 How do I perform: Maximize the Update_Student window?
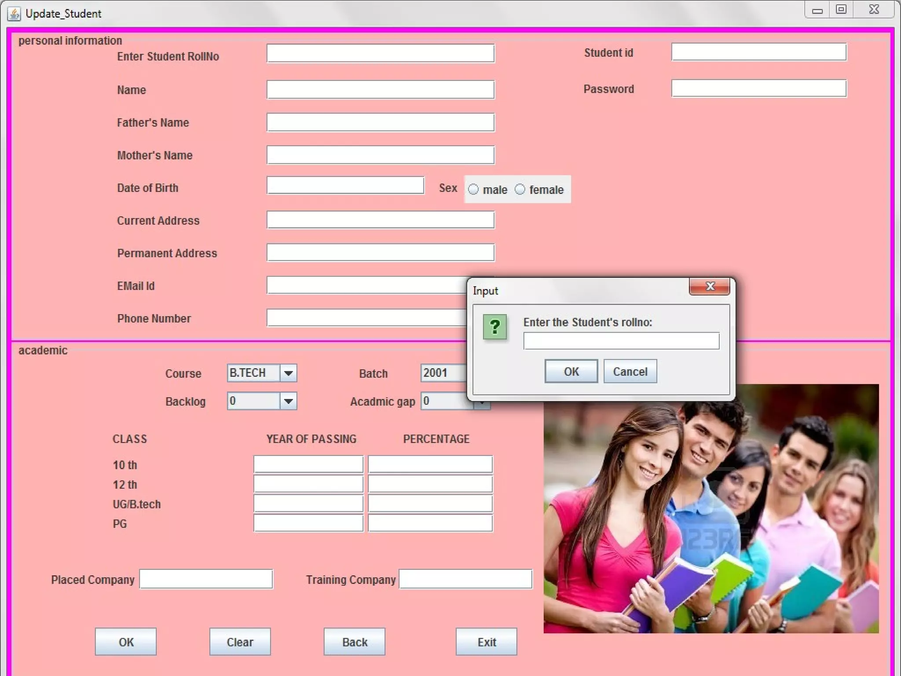click(x=841, y=10)
